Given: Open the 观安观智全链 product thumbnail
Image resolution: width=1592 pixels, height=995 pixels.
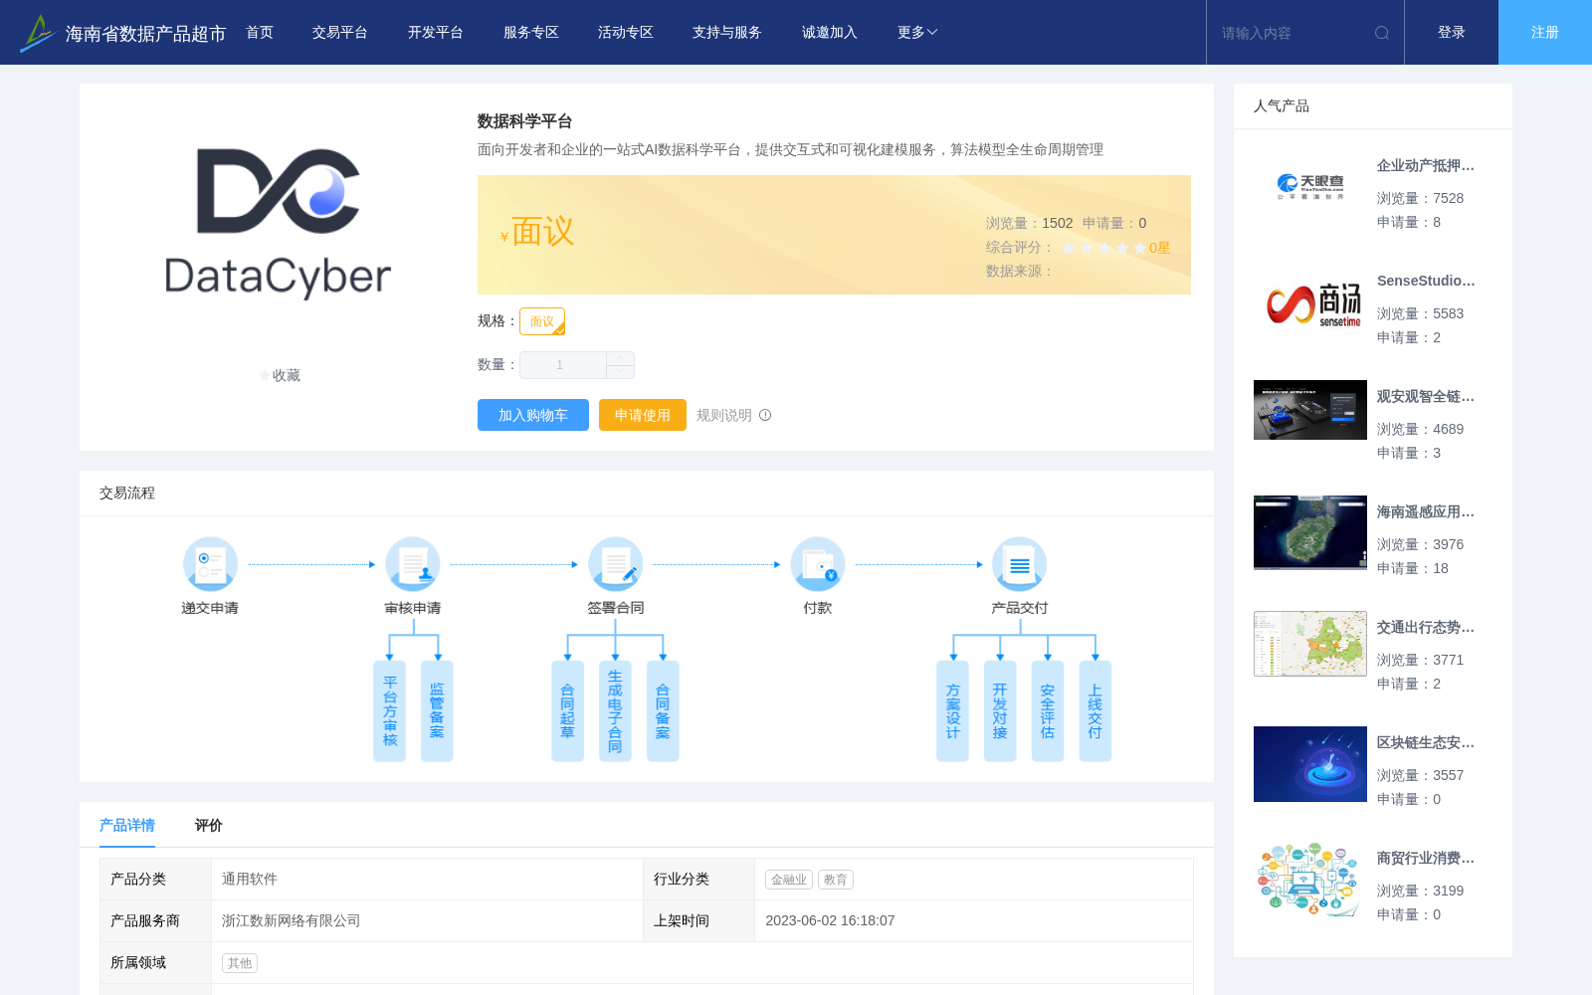Looking at the screenshot, I should click(1310, 410).
